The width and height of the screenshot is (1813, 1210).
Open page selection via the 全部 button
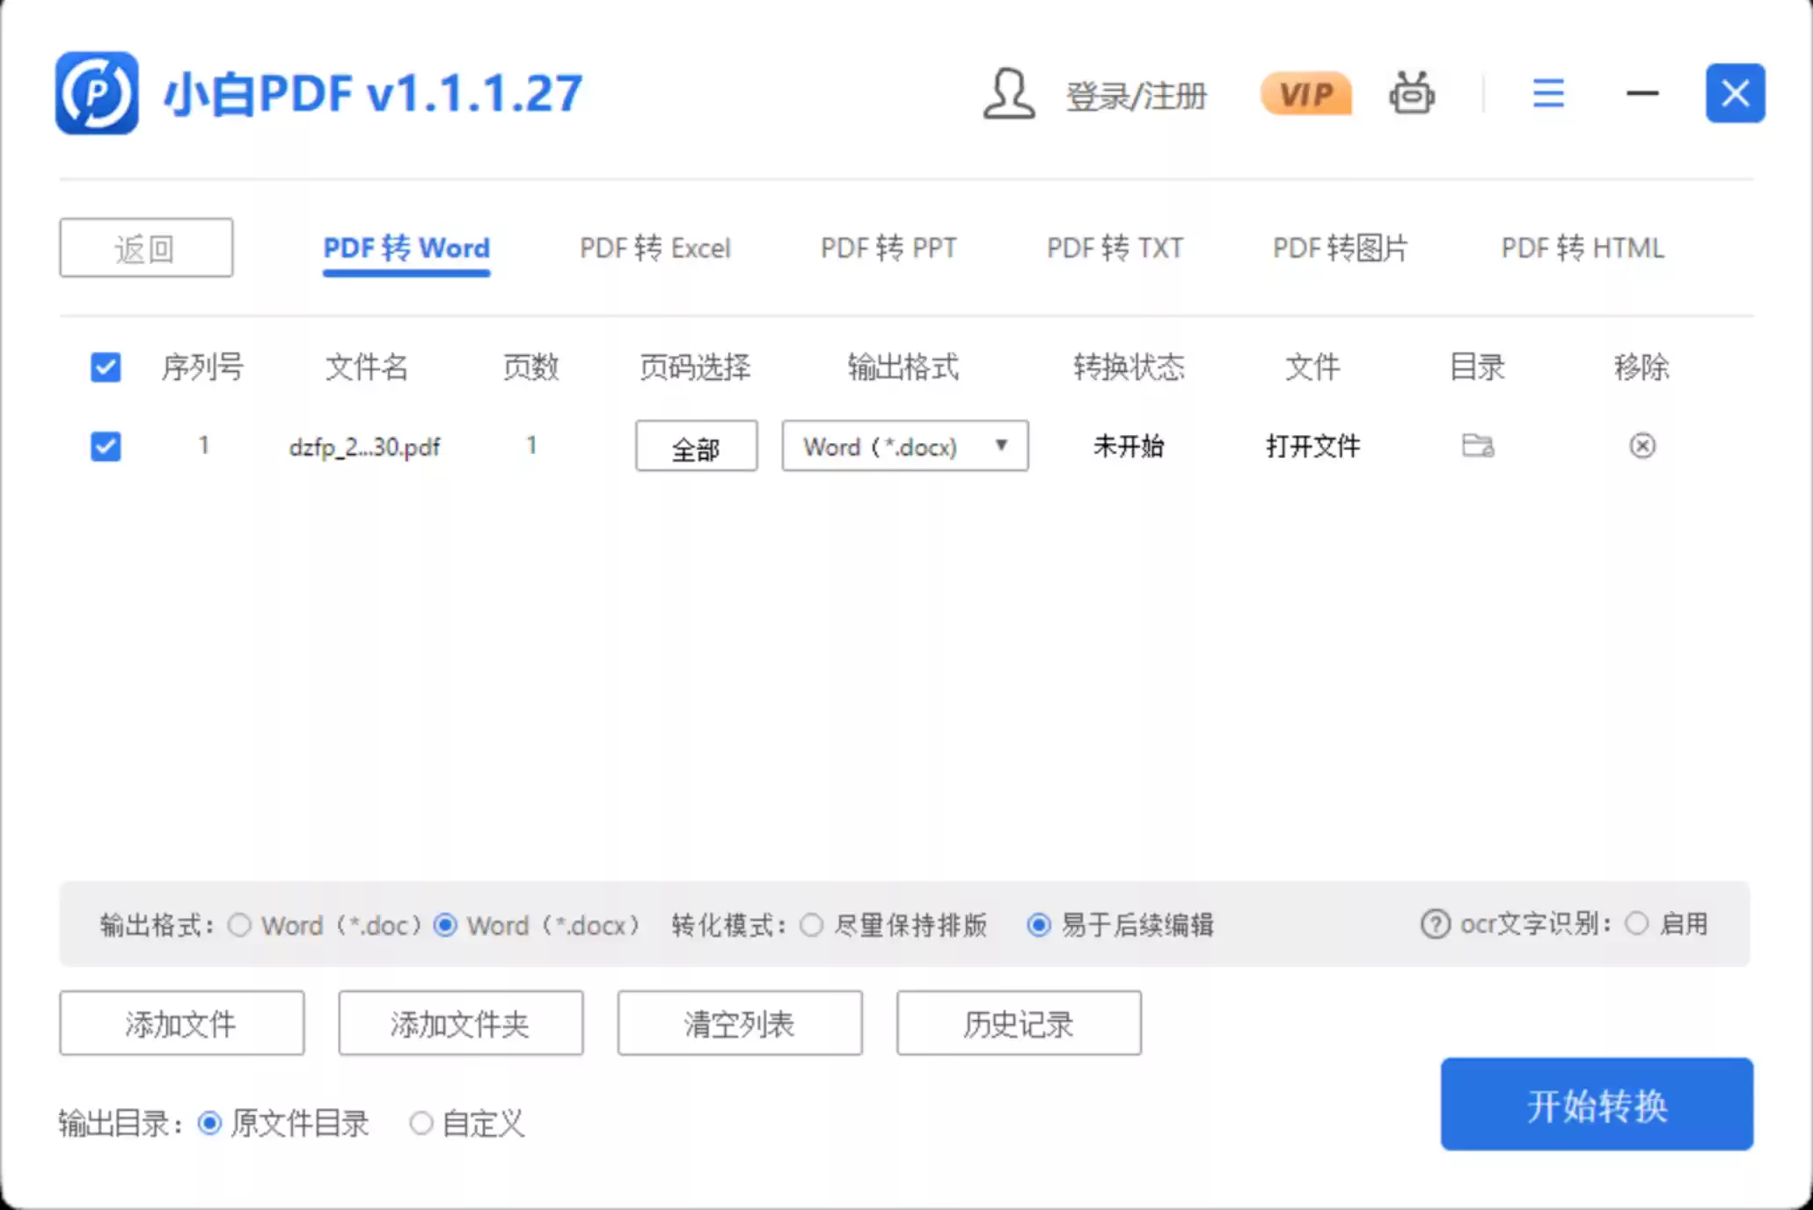tap(696, 446)
